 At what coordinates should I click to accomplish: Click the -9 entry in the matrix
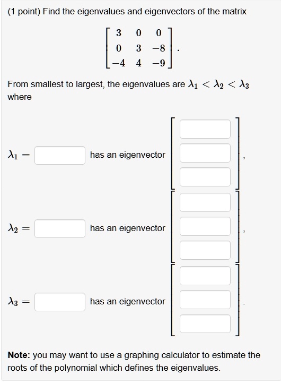(x=159, y=63)
